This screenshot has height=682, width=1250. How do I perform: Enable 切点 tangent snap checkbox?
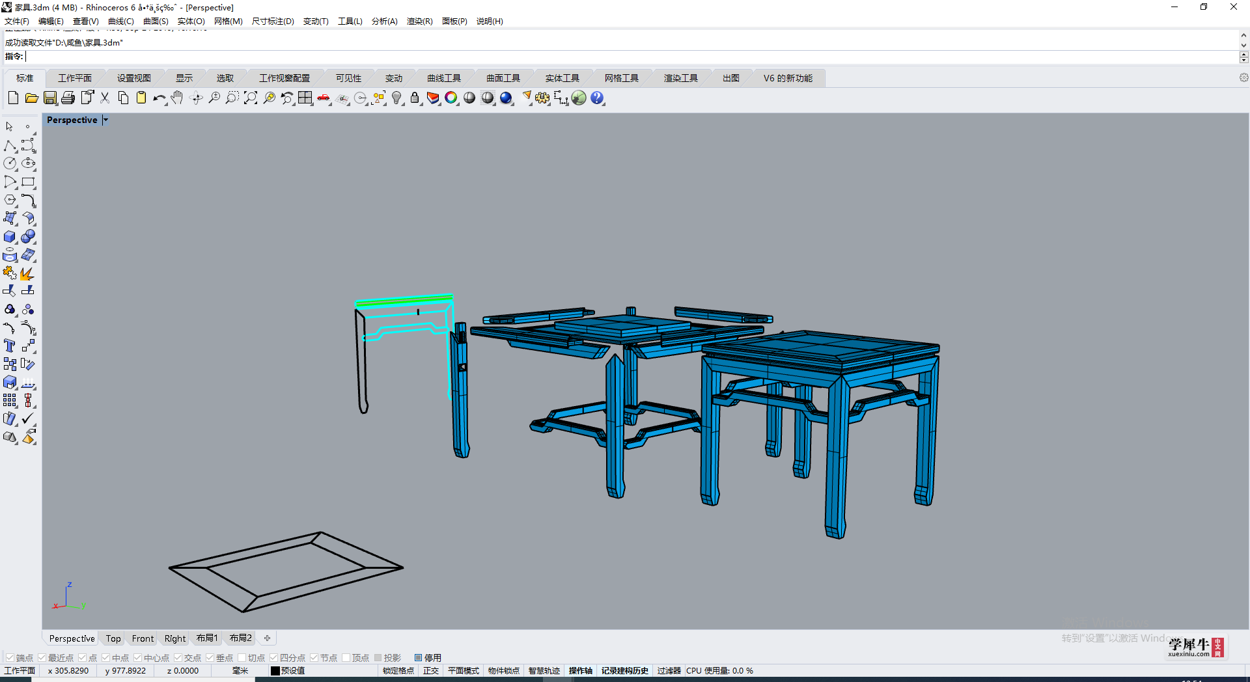(x=242, y=658)
